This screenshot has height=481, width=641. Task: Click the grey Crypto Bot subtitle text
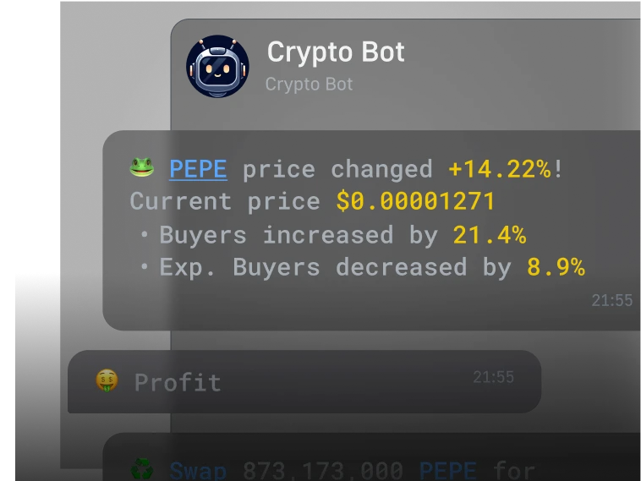(x=309, y=85)
